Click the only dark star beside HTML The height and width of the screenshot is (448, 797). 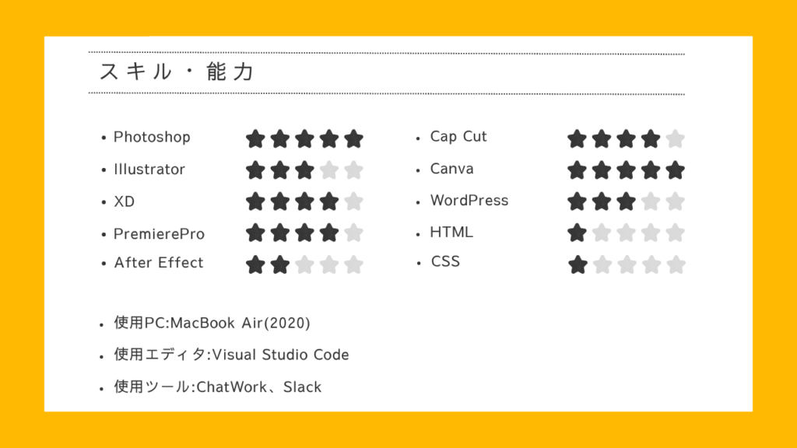(577, 233)
